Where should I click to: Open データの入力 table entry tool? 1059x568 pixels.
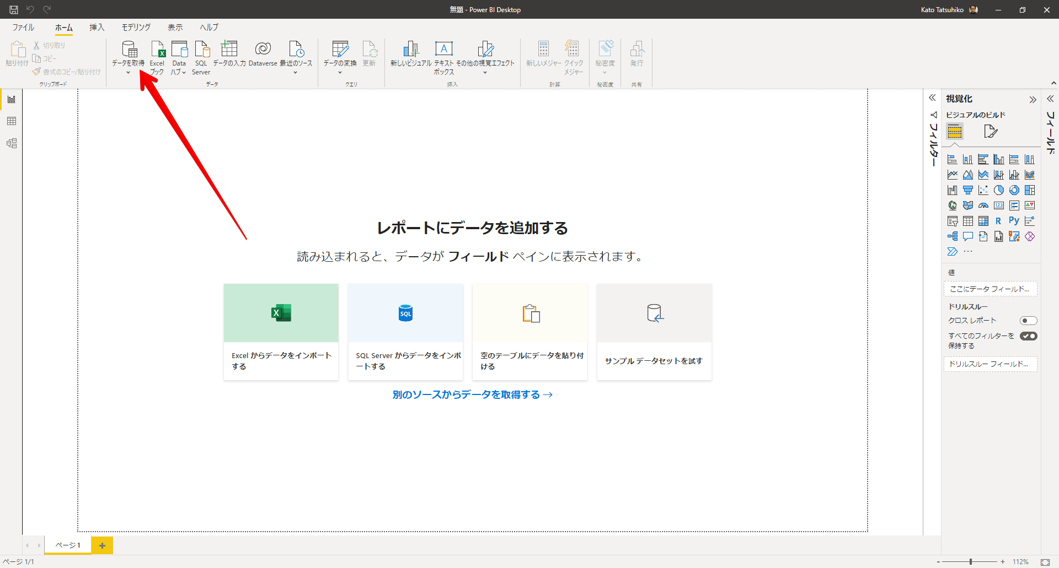click(229, 54)
